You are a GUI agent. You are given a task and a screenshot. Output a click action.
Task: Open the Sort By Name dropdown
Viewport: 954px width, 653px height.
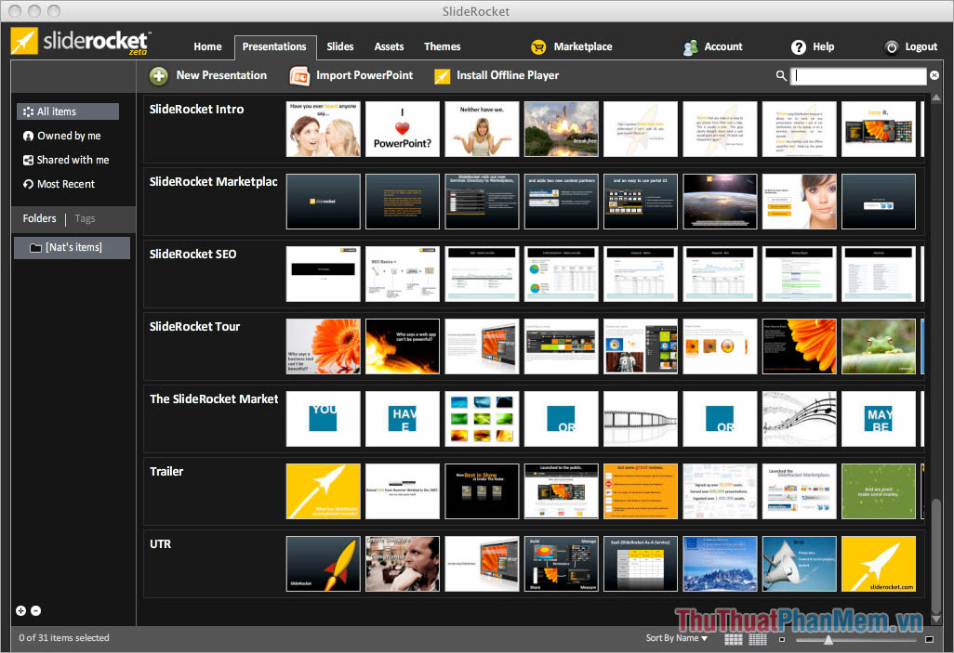(x=676, y=638)
